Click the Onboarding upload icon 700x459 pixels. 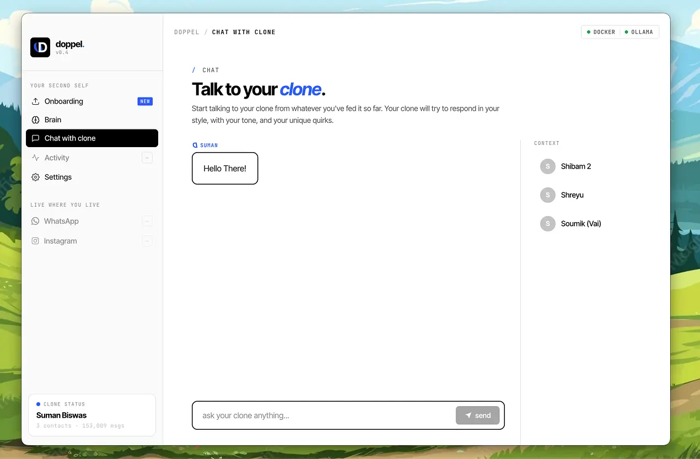[x=35, y=101]
